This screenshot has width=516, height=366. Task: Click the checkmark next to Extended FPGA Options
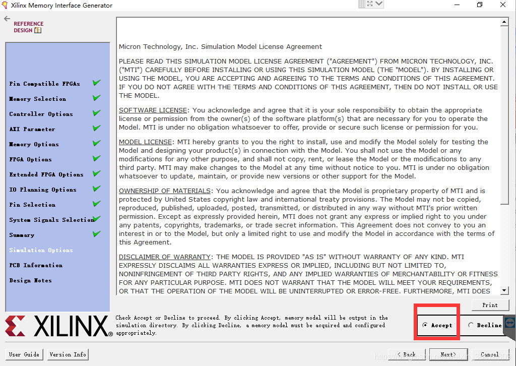point(96,173)
